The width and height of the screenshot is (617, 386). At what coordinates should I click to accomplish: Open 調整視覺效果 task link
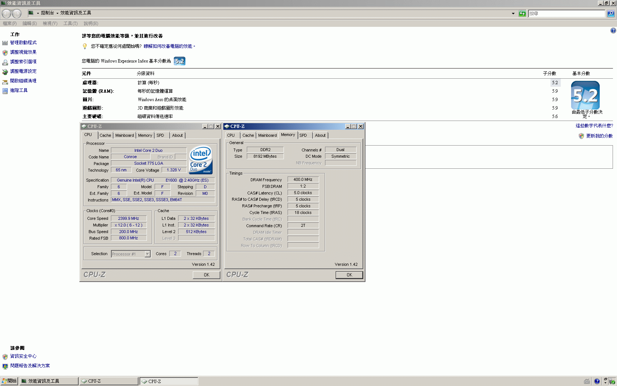[24, 52]
